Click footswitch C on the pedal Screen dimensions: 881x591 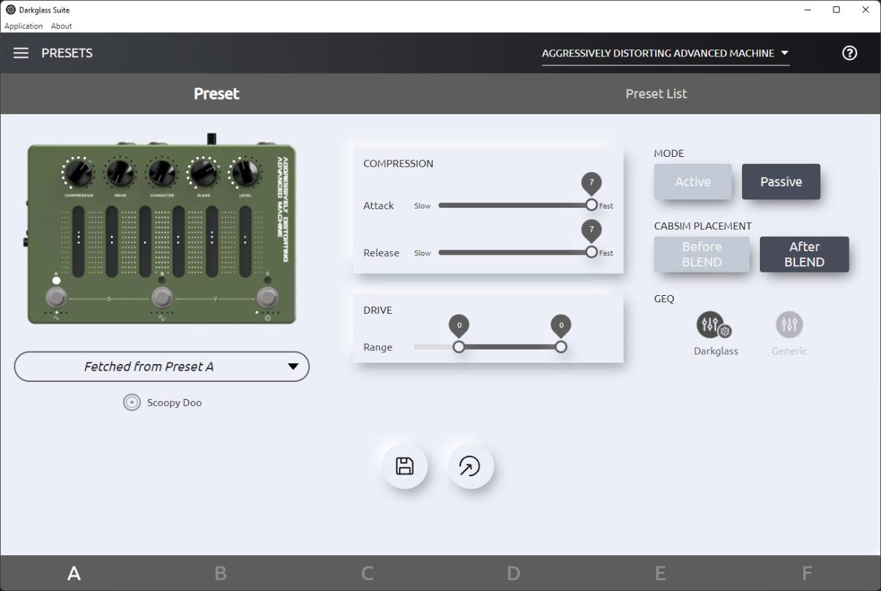tap(267, 298)
